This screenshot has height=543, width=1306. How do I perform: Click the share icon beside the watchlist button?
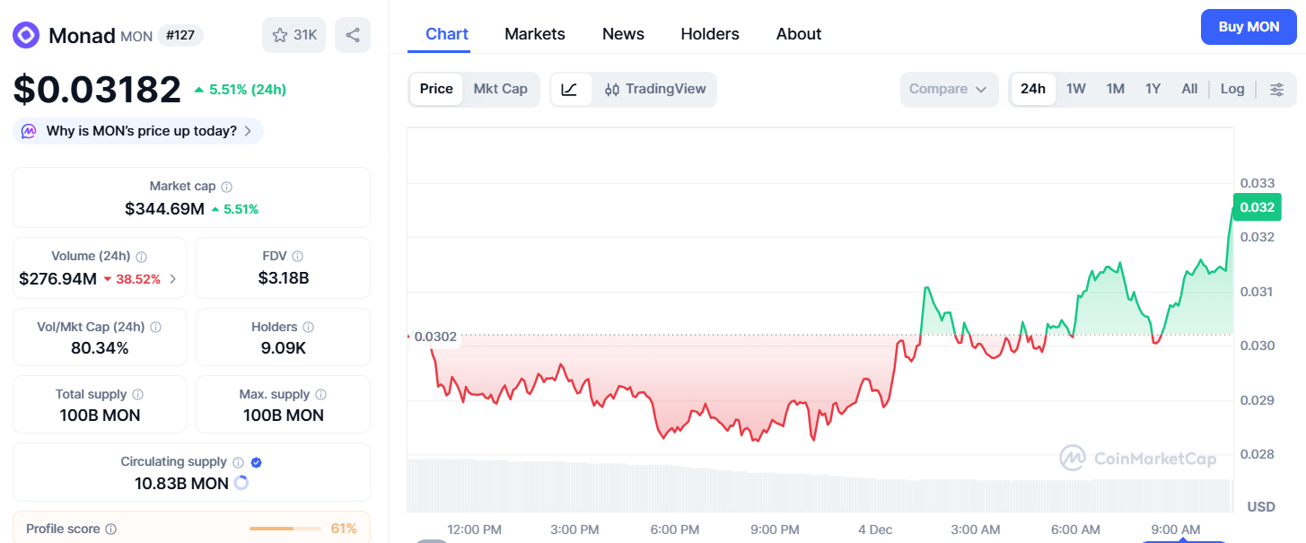tap(353, 35)
